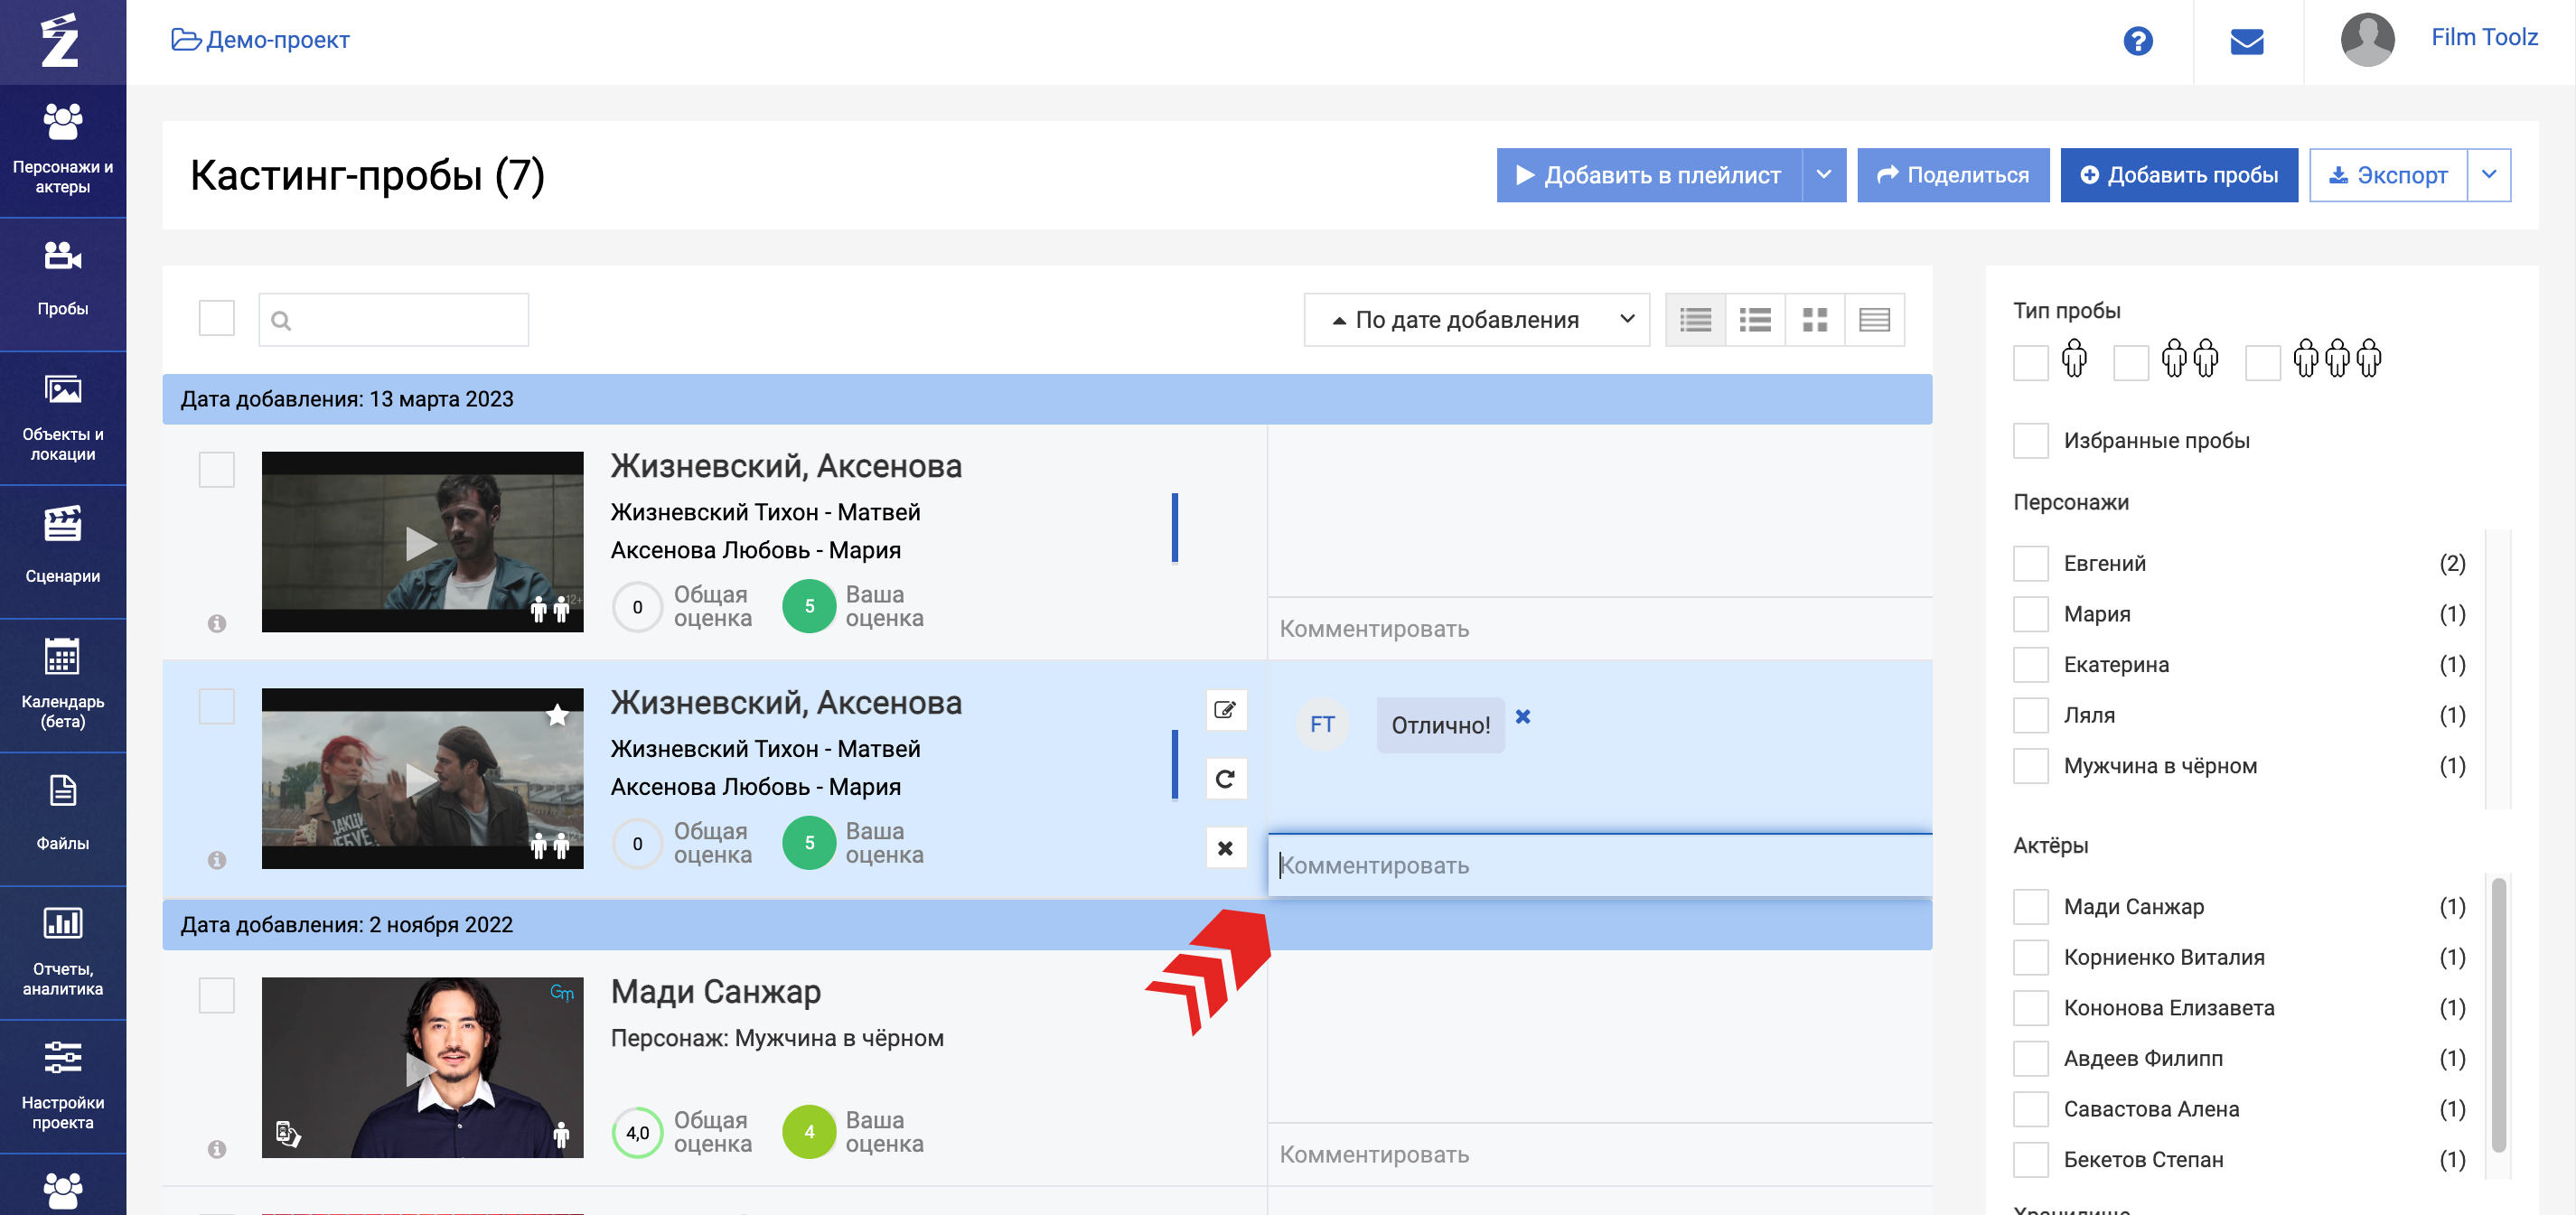Viewport: 2576px width, 1215px height.
Task: Switch to grid view layout icon
Action: click(x=1814, y=320)
